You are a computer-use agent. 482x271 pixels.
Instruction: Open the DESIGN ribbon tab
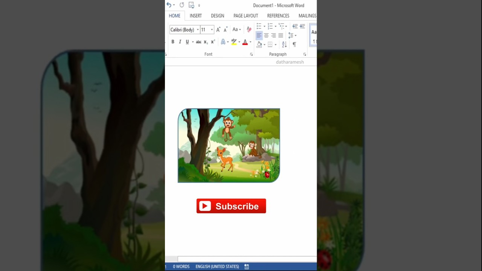217,16
